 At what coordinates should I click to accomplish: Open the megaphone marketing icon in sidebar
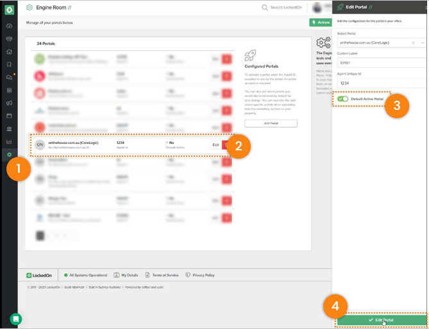click(x=9, y=103)
